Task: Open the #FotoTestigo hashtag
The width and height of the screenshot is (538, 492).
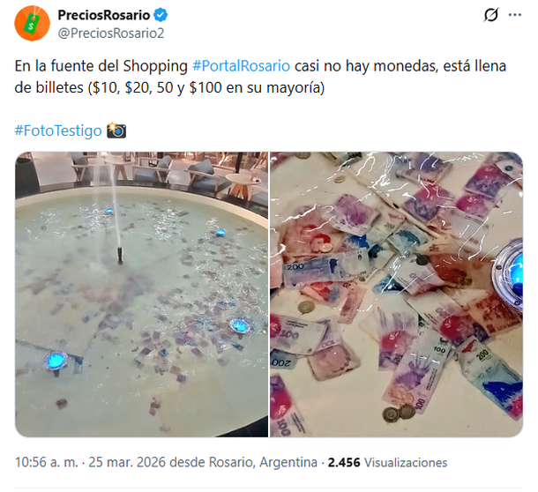Action: click(x=58, y=130)
